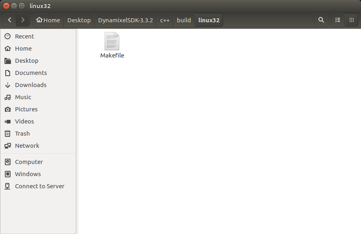
Task: Click Connect to Server in sidebar
Action: 39,186
